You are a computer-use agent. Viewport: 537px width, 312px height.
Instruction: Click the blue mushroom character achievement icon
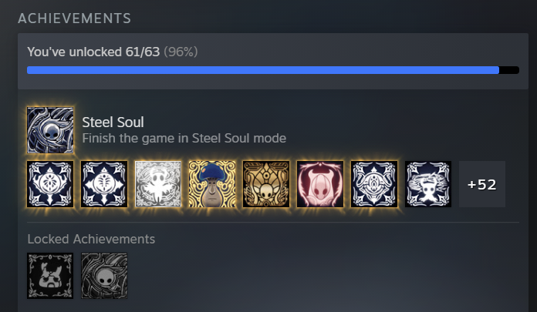212,184
